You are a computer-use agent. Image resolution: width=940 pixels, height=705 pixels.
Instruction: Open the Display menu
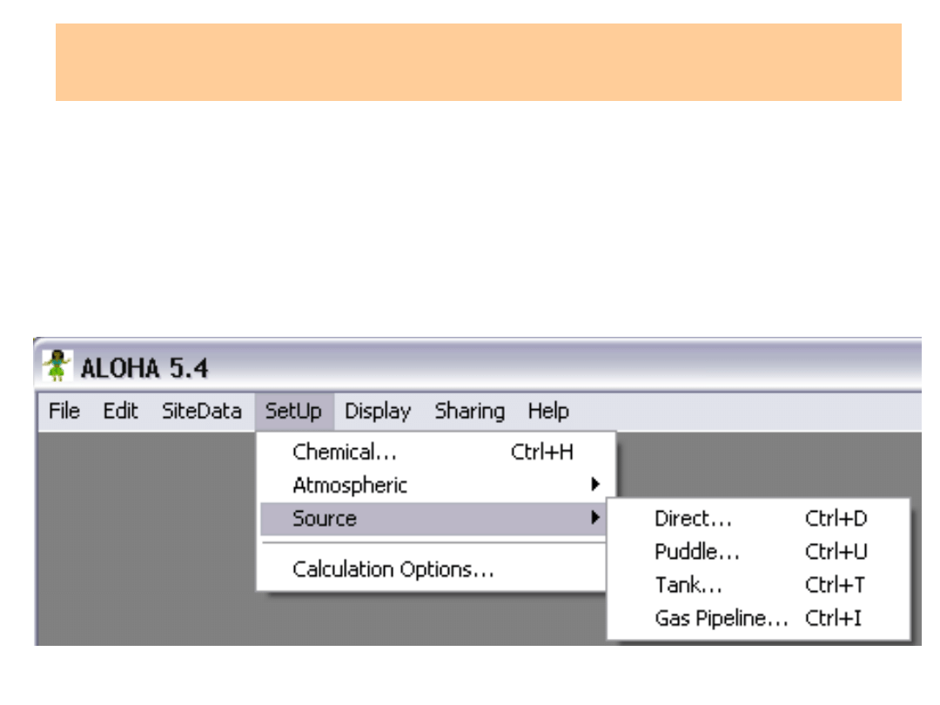tap(378, 411)
